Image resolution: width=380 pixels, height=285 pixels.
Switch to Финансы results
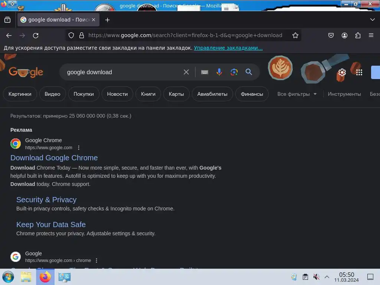click(x=252, y=94)
